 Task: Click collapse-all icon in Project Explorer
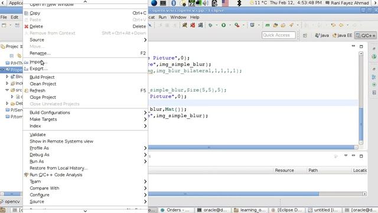coord(12,56)
